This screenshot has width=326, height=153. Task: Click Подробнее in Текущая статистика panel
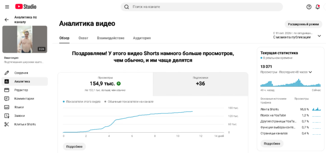pyautogui.click(x=272, y=144)
